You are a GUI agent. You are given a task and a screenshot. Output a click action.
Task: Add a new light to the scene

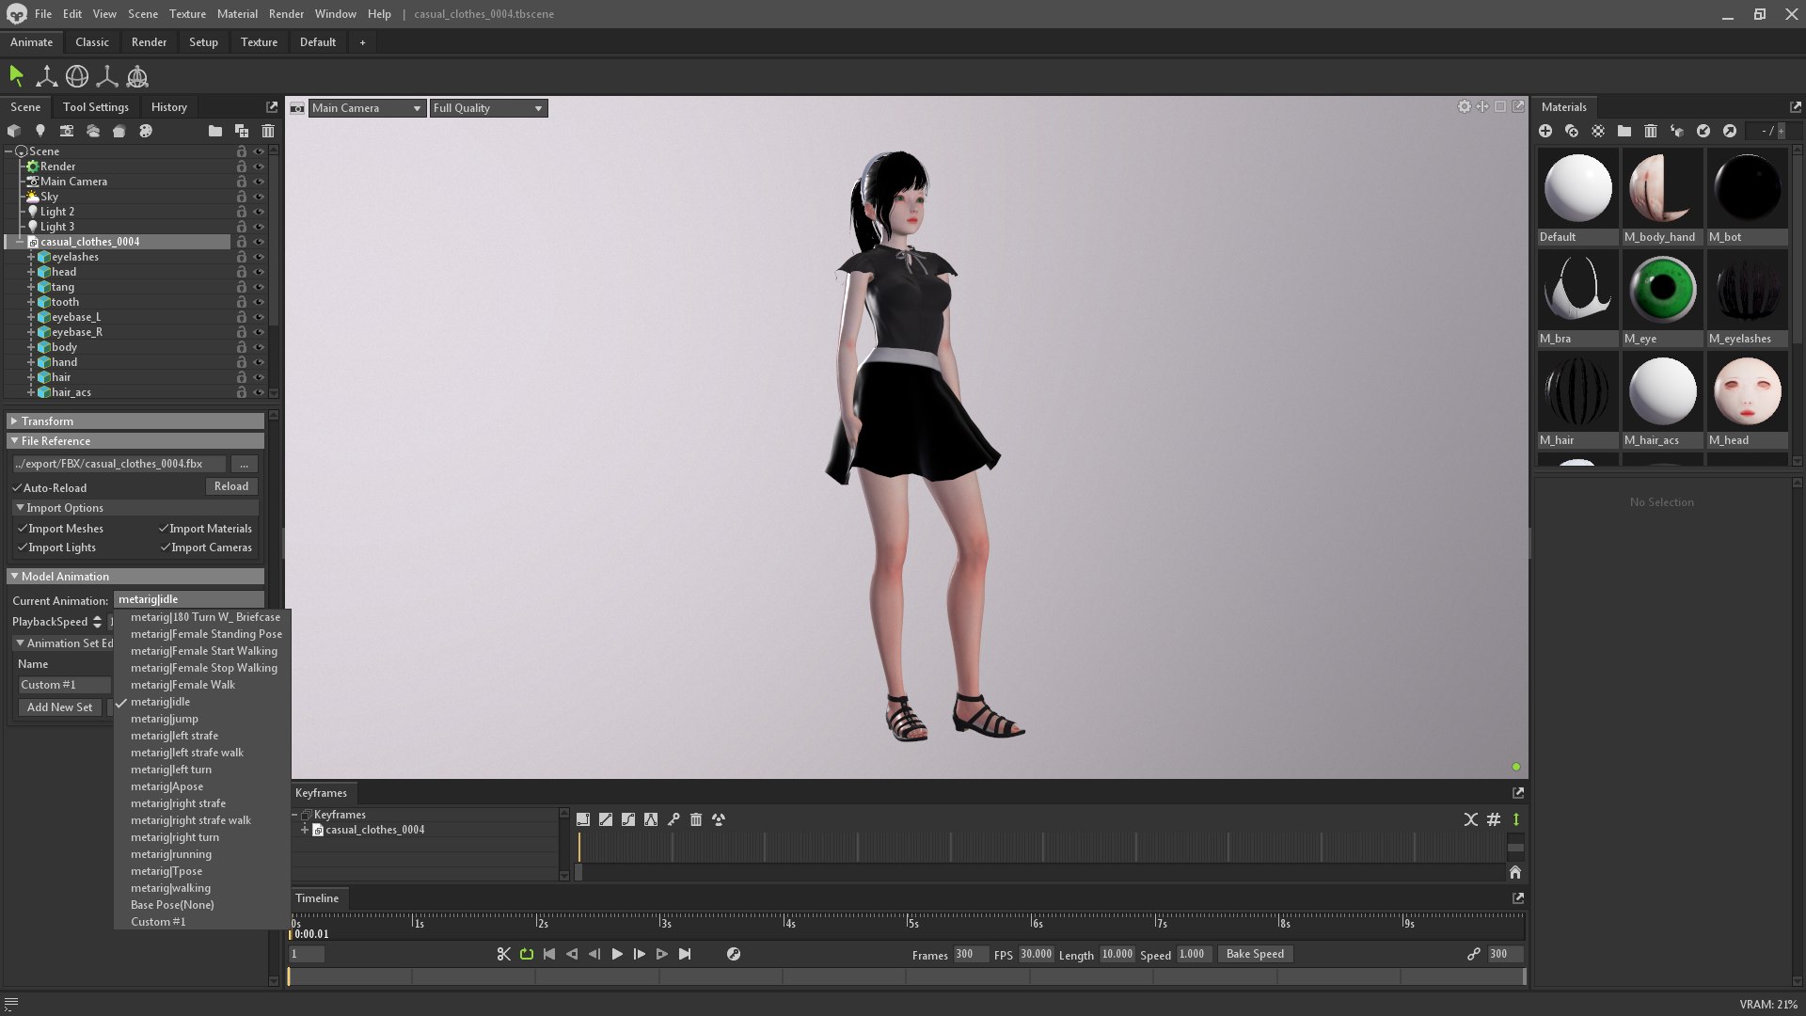pos(40,131)
